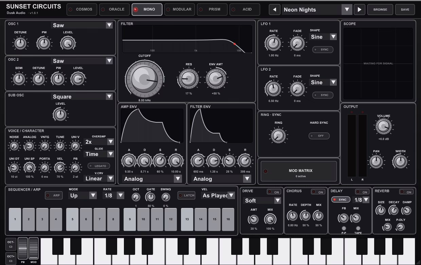Select the MONO engine tab

click(147, 10)
